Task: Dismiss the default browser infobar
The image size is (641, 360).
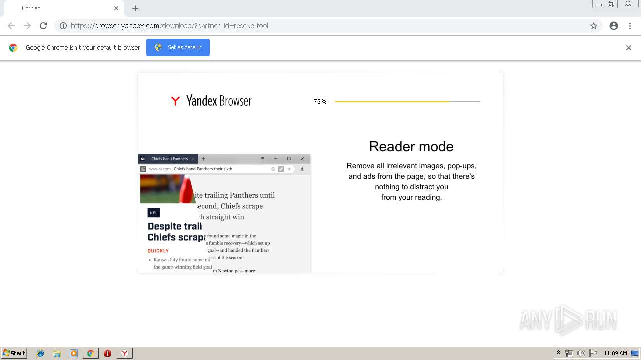Action: tap(629, 48)
